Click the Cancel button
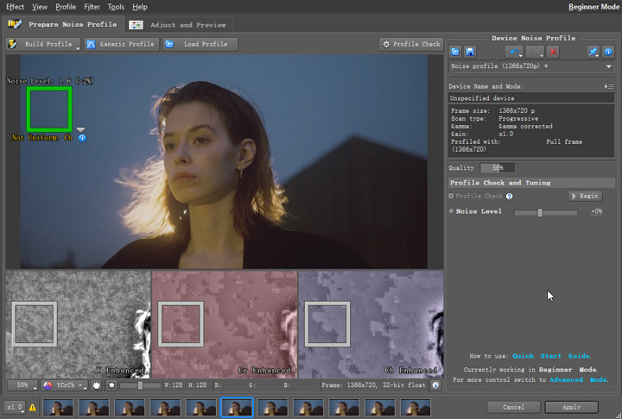The width and height of the screenshot is (622, 419). [x=513, y=407]
